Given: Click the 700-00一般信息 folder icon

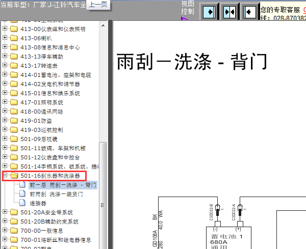Looking at the screenshot, I should click(x=14, y=231).
